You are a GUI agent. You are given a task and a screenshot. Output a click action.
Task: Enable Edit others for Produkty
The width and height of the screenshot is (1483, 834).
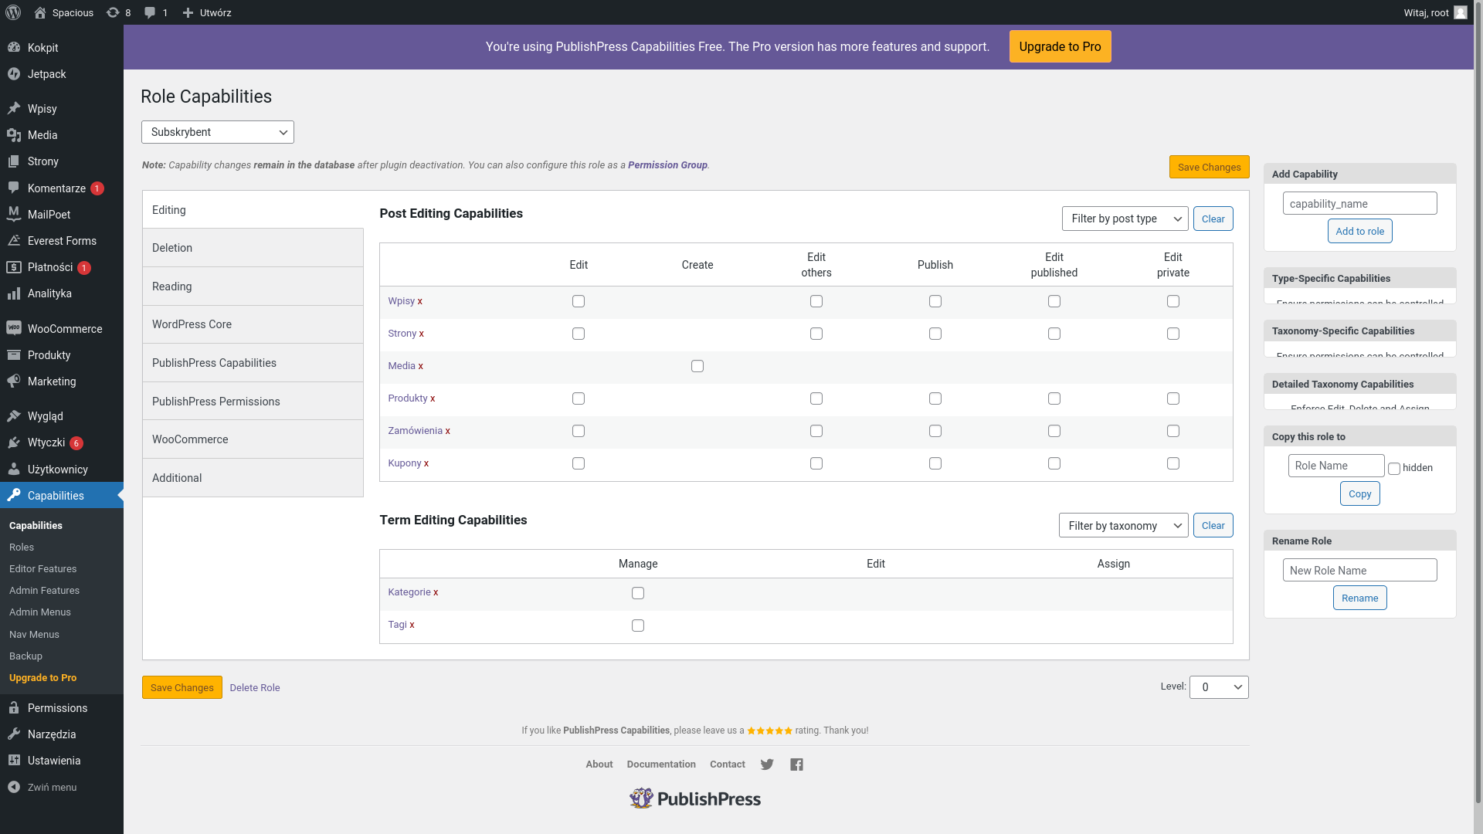(816, 398)
